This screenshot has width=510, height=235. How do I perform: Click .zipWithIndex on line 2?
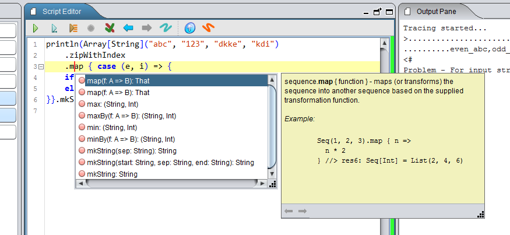point(95,55)
